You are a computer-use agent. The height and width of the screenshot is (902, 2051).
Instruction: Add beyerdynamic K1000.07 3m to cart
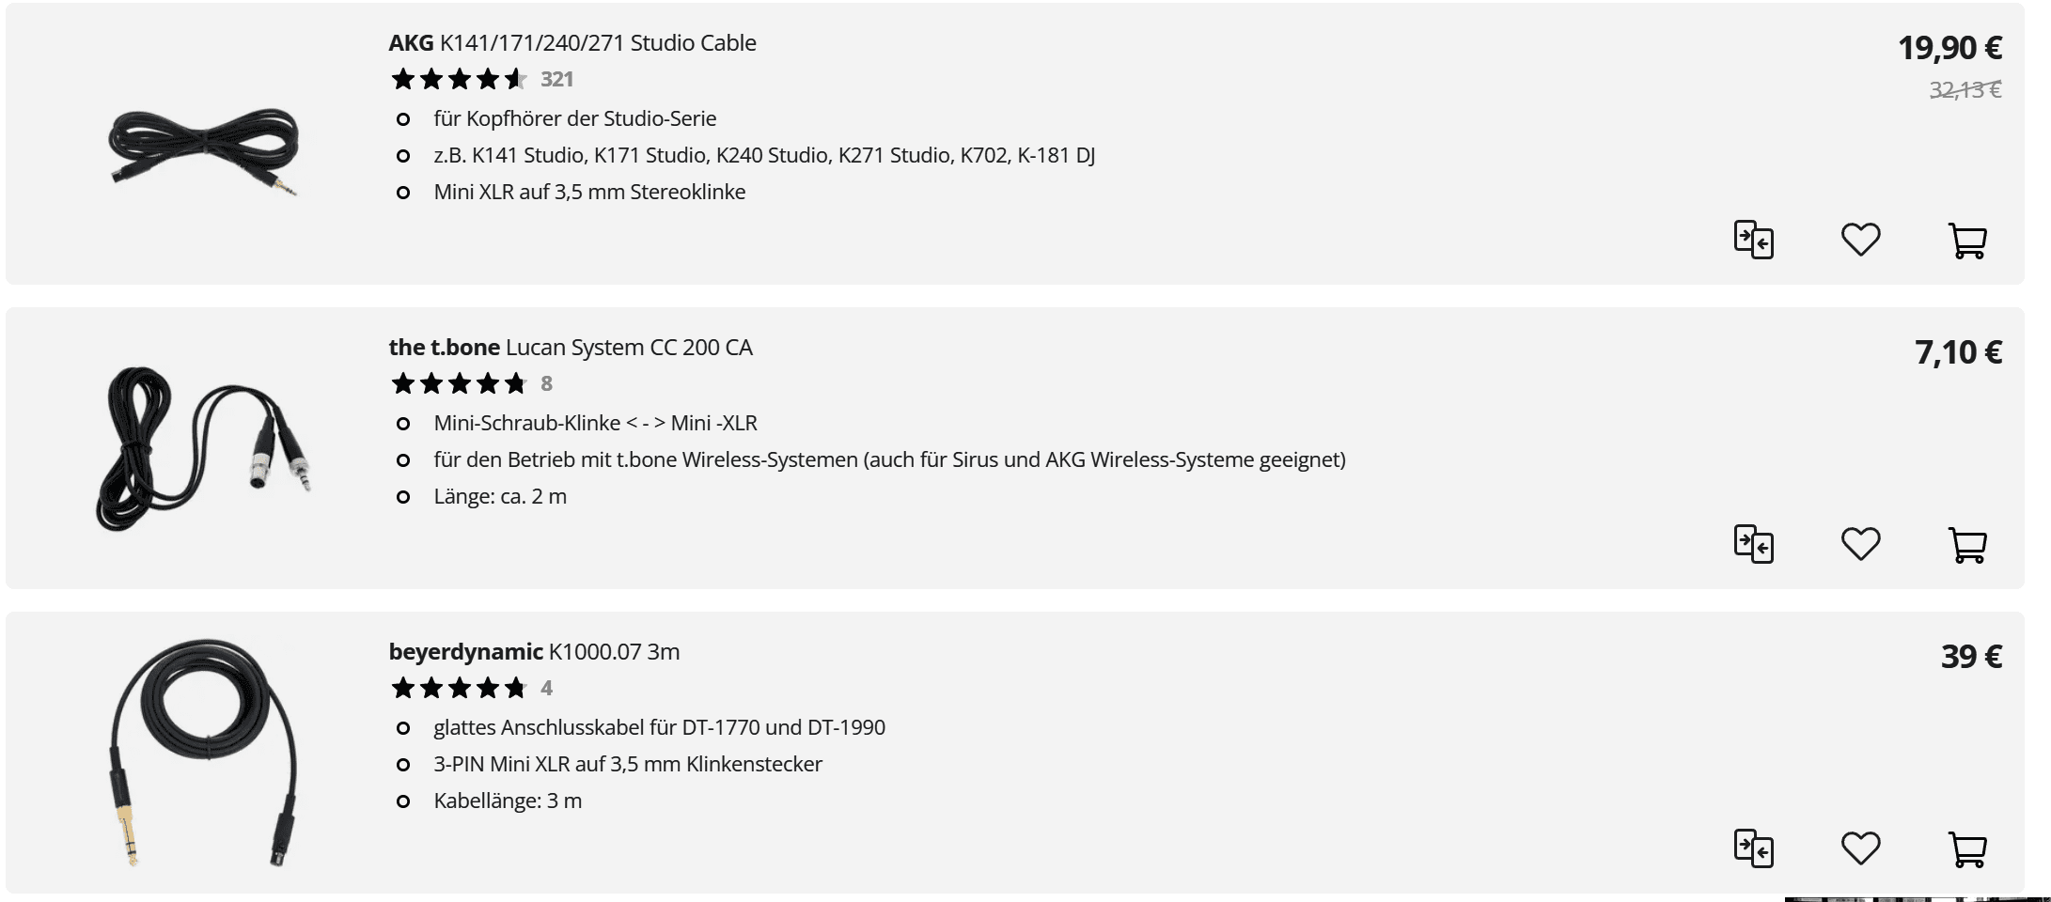click(1966, 849)
